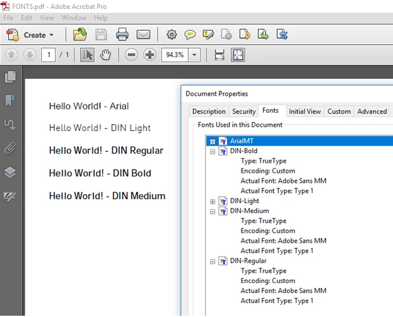393x317 pixels.
Task: Select the Highlight text tool
Action: pyautogui.click(x=208, y=35)
